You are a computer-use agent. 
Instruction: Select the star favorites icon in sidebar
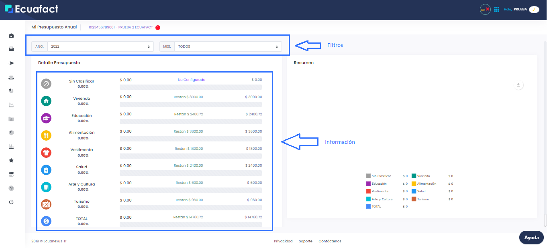[x=11, y=160]
